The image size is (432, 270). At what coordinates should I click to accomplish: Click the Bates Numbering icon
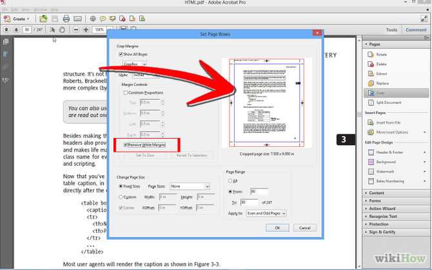[x=371, y=181]
